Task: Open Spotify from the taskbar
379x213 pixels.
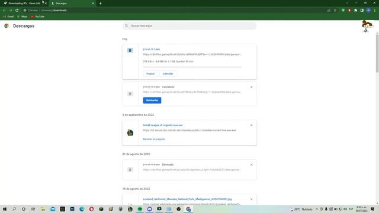Action: coord(140,209)
